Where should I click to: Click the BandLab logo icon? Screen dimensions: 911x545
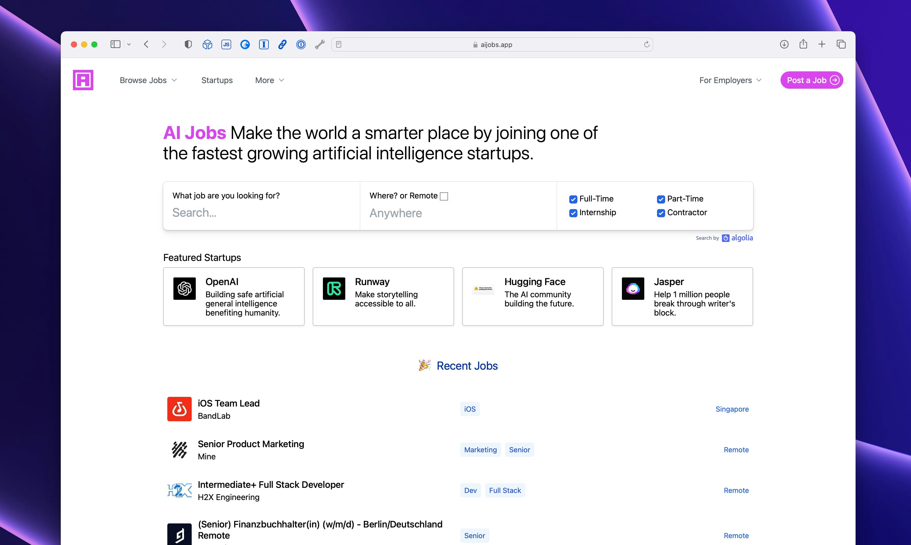179,409
